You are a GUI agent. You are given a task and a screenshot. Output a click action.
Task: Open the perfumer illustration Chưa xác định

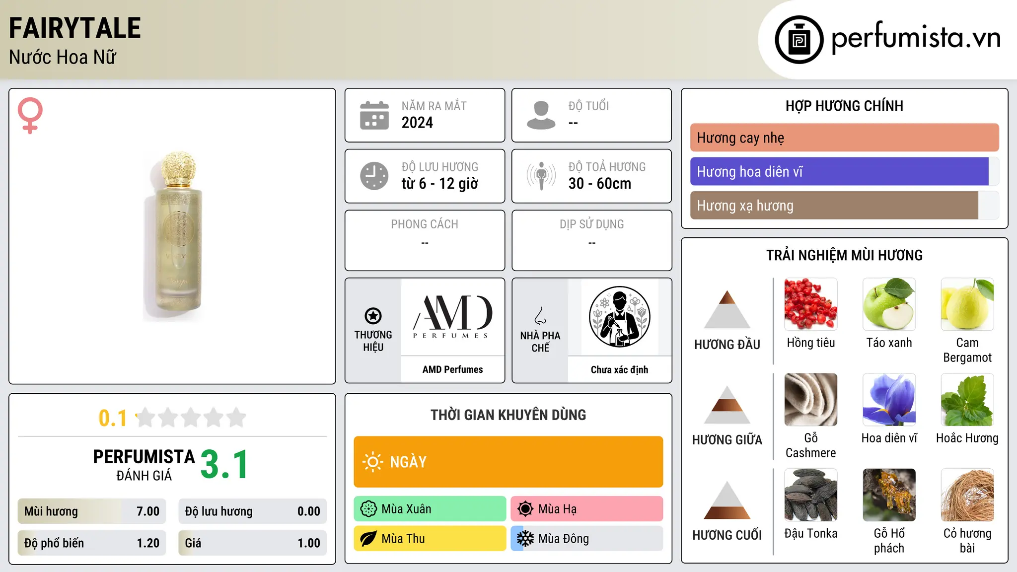(619, 317)
